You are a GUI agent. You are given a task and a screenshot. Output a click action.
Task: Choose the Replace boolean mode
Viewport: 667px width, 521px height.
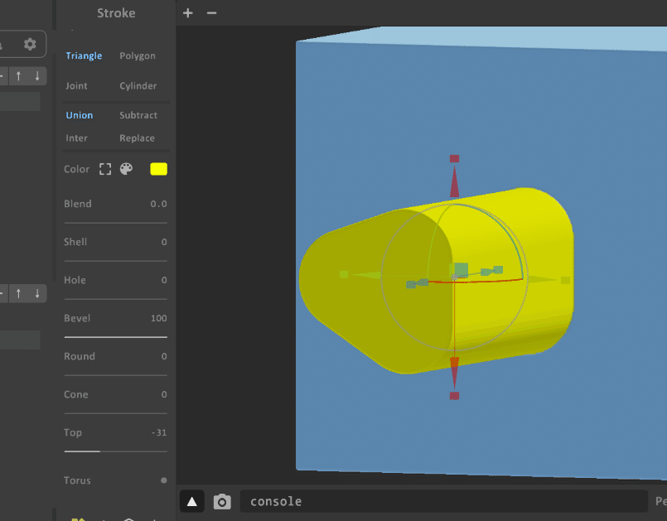137,138
